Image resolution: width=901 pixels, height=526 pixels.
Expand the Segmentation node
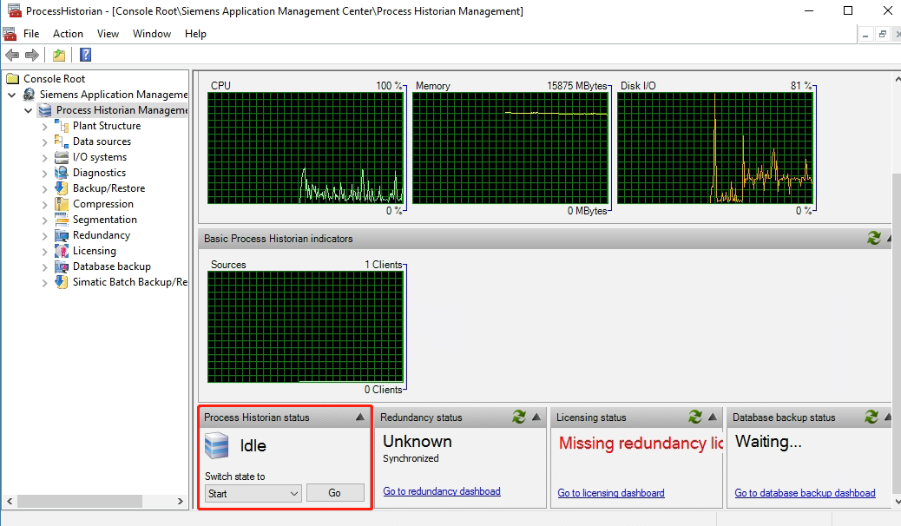[45, 220]
